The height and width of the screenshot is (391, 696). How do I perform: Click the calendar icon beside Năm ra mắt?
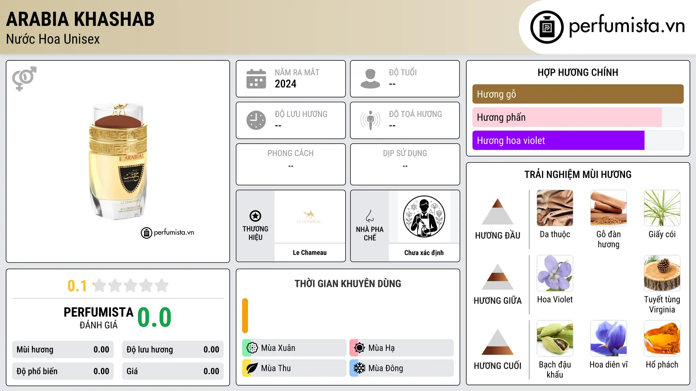coord(256,79)
